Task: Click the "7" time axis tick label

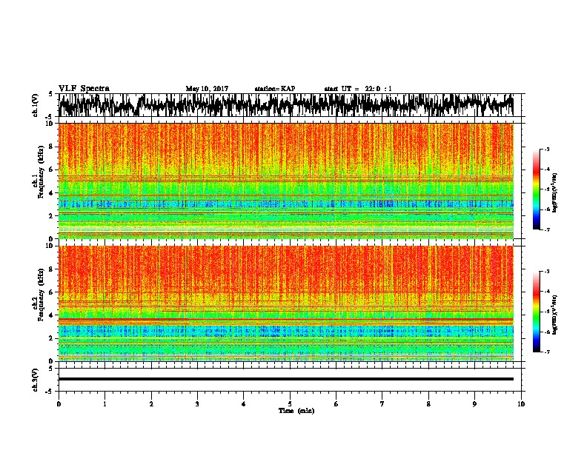Action: click(x=382, y=404)
